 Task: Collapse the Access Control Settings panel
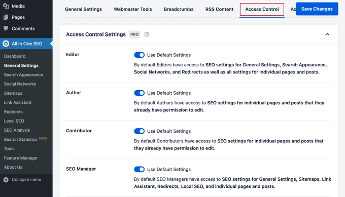[x=327, y=34]
